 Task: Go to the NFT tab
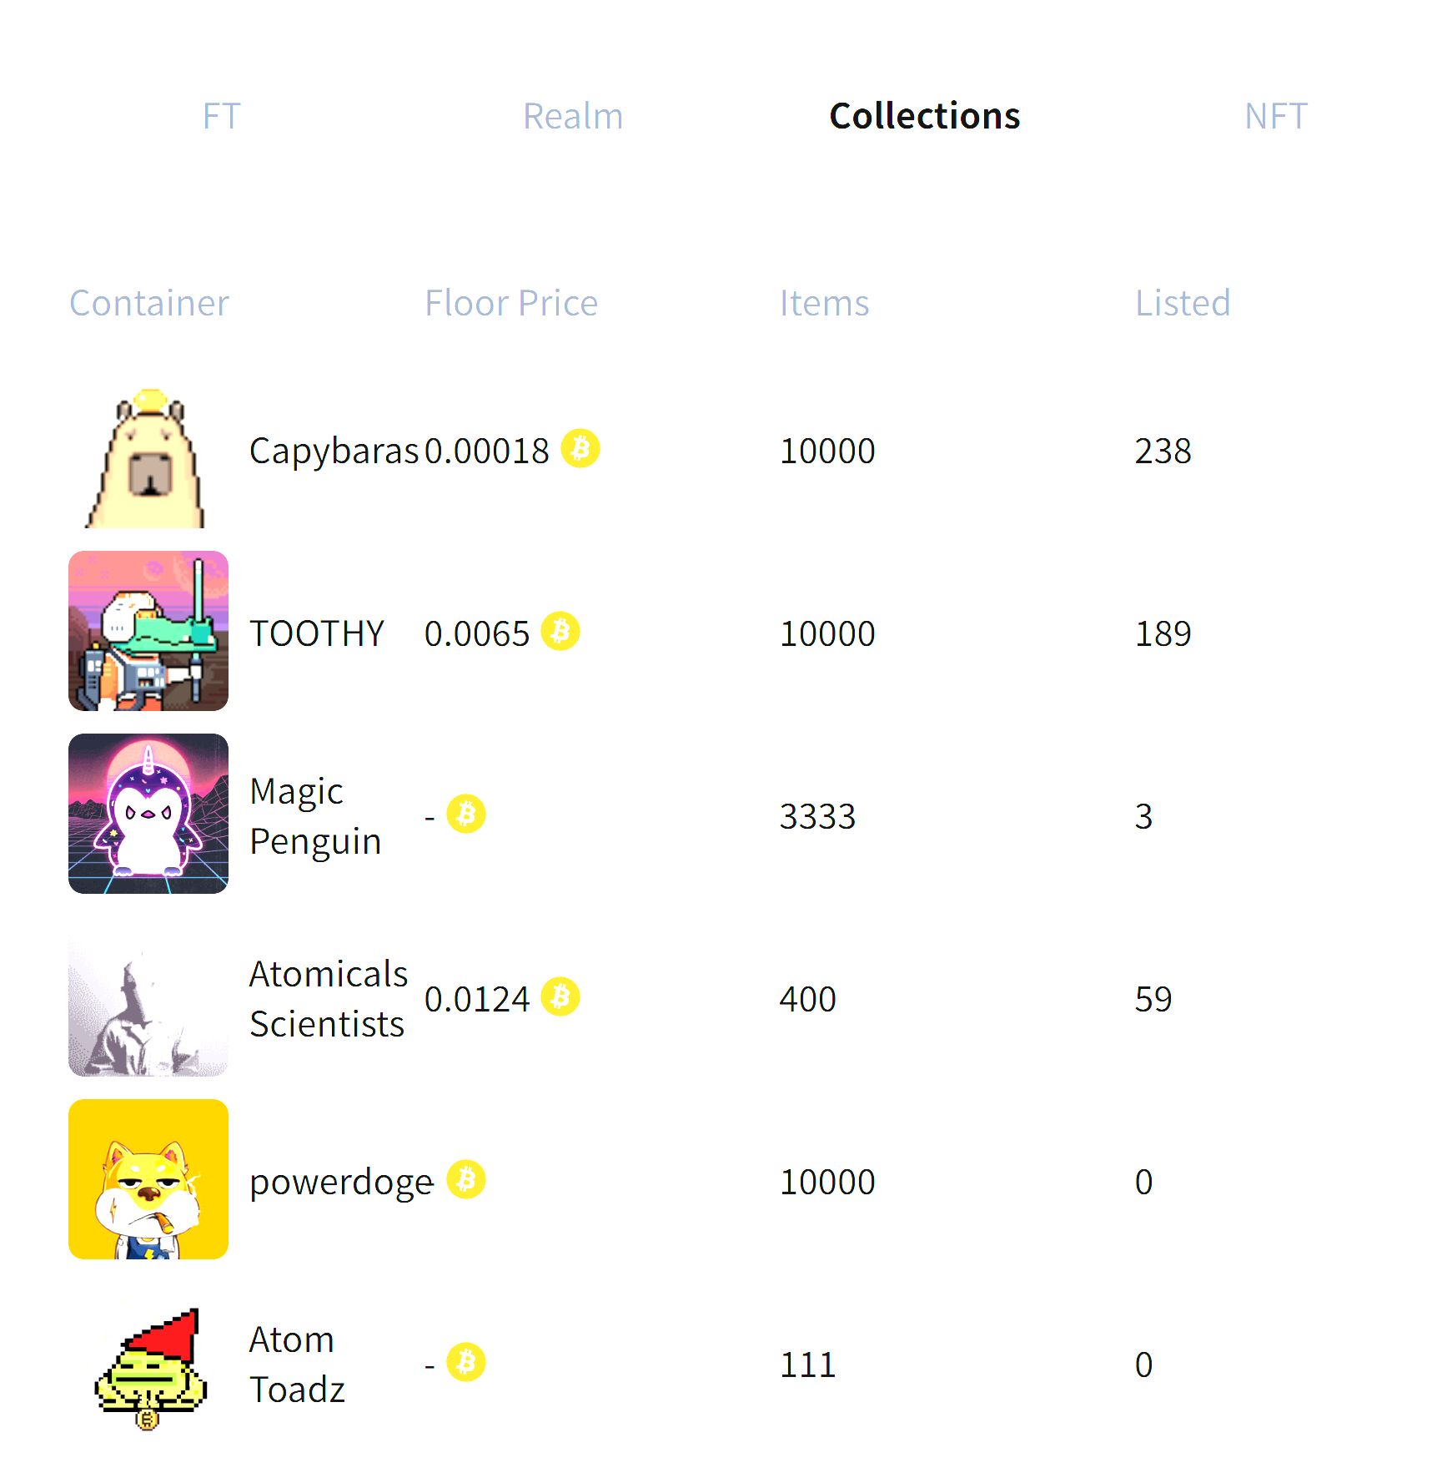pos(1276,116)
